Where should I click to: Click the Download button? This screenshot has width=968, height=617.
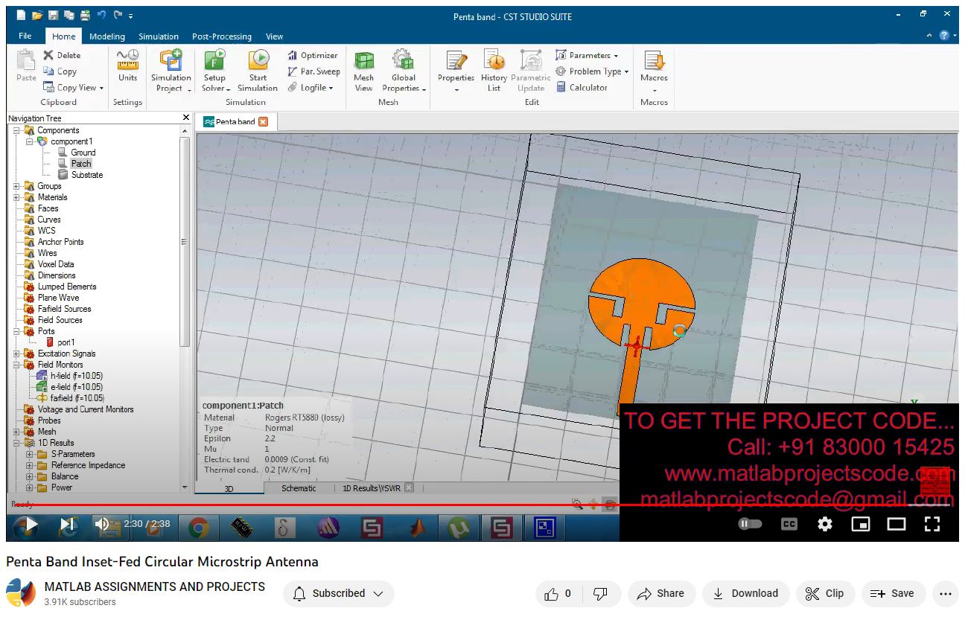pos(745,593)
